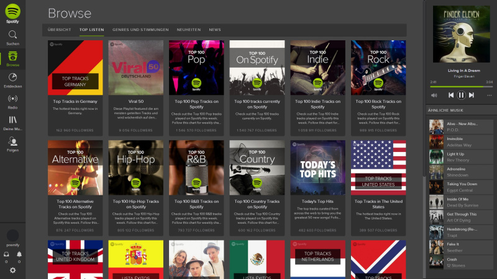Switch to Neuheiten tab
Viewport: 497px width, 279px height.
(x=189, y=30)
